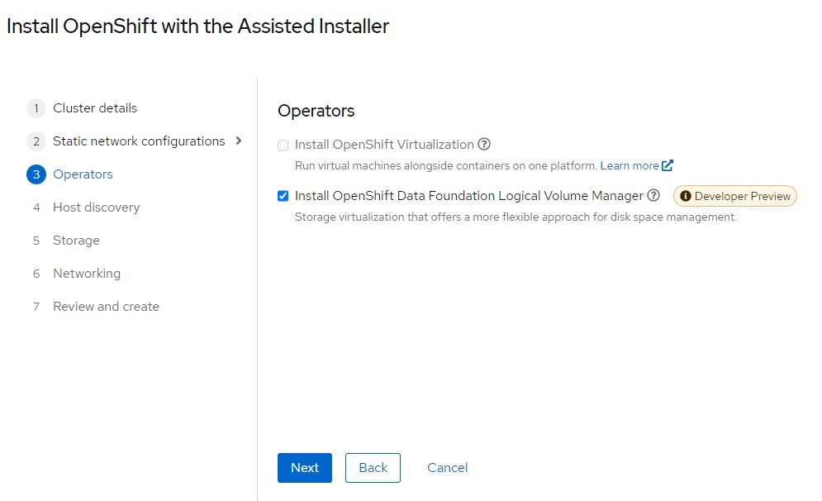822x501 pixels.
Task: Click the external link icon after Learn more
Action: (668, 166)
